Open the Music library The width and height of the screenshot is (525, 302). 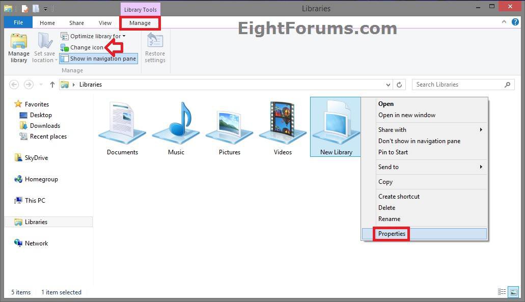click(x=176, y=125)
